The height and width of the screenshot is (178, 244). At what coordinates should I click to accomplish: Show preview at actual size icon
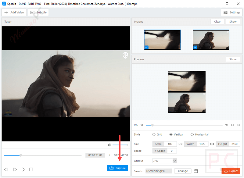(239, 125)
